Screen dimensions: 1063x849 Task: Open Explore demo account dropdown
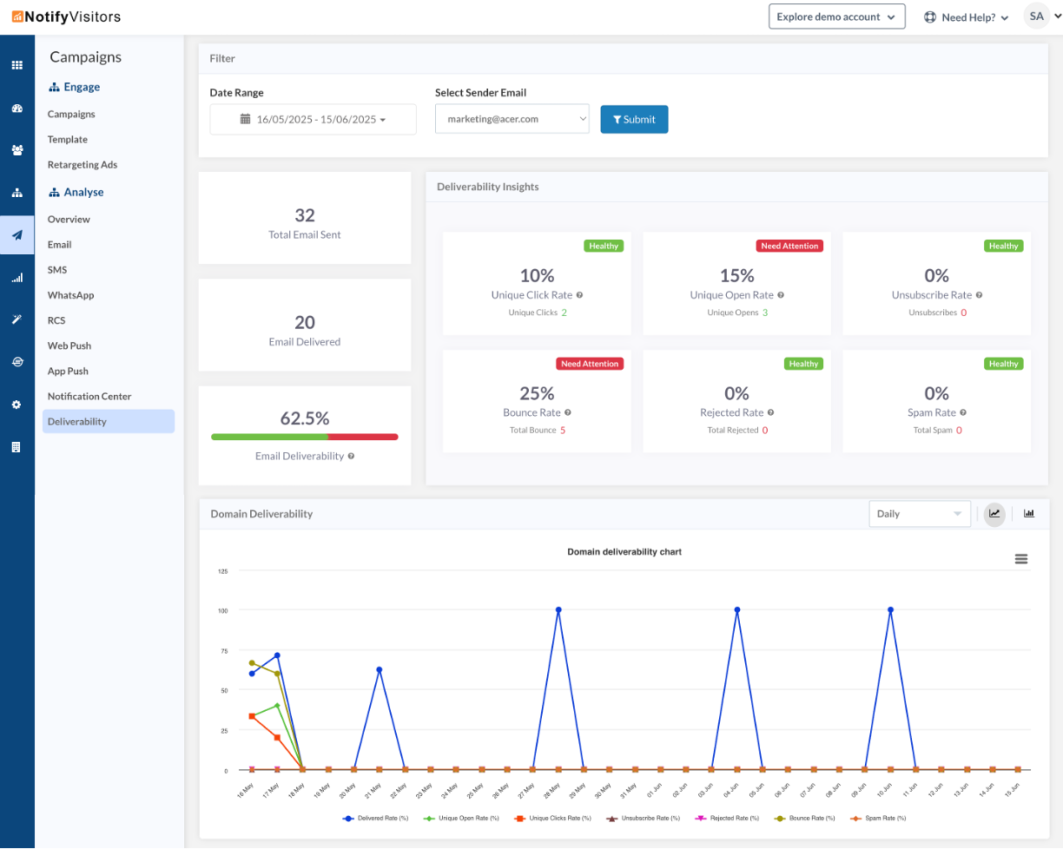(x=837, y=16)
